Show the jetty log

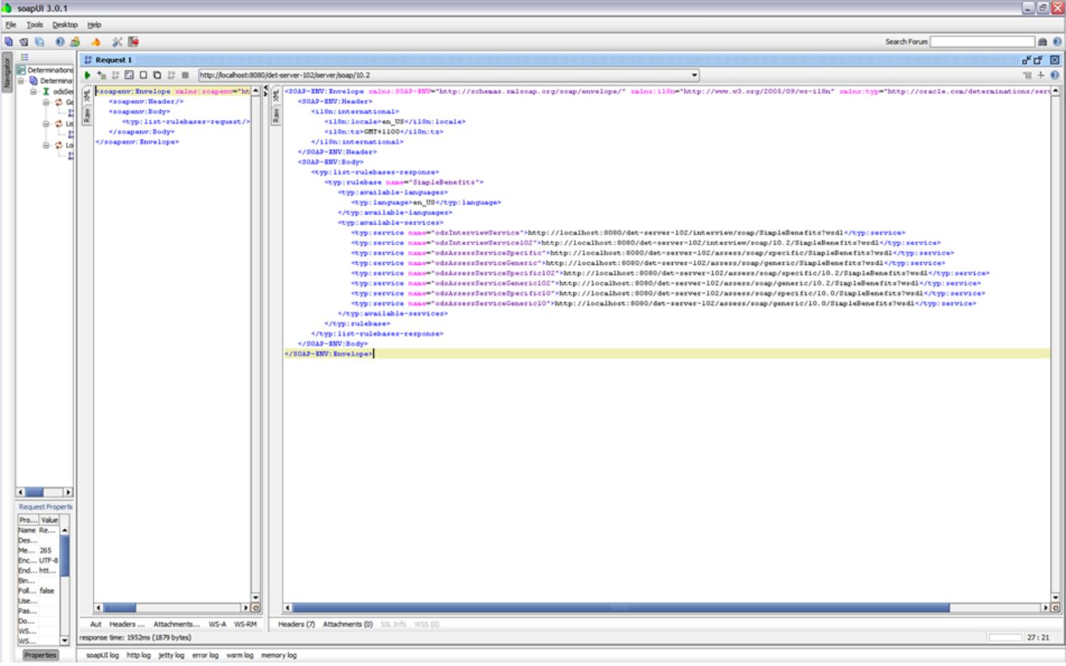[171, 655]
